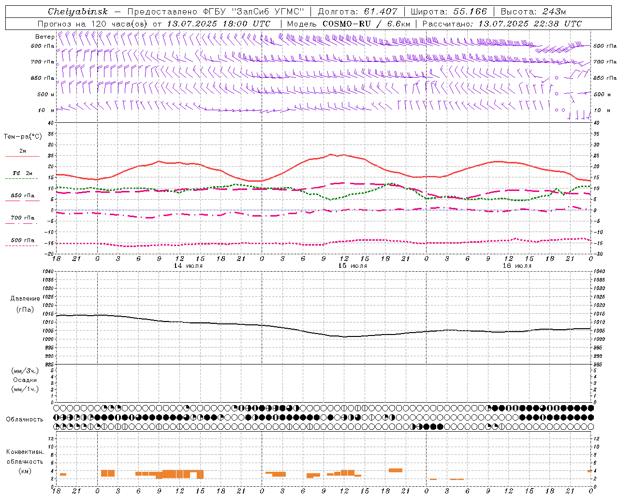The width and height of the screenshot is (619, 495).
Task: Click the '(мм/3ч.)' precipitation units label
Action: (x=25, y=371)
